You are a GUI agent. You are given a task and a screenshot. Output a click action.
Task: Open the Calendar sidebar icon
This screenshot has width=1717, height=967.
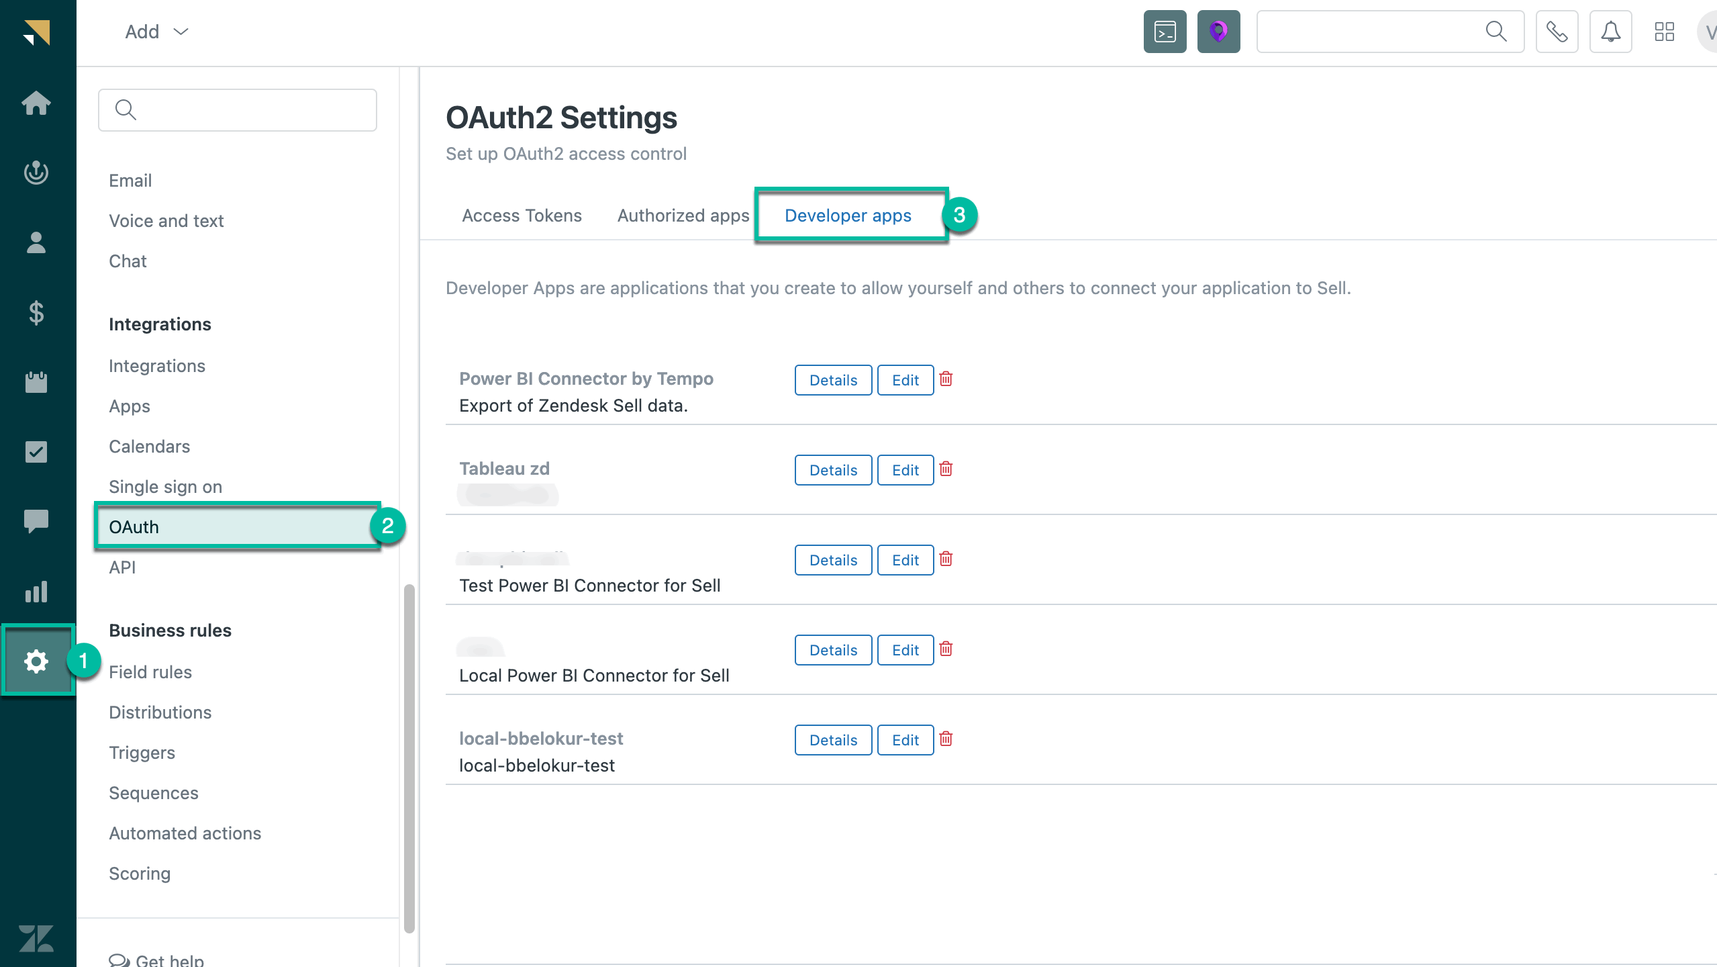[37, 382]
